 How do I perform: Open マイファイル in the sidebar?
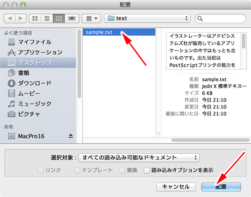tap(38, 42)
